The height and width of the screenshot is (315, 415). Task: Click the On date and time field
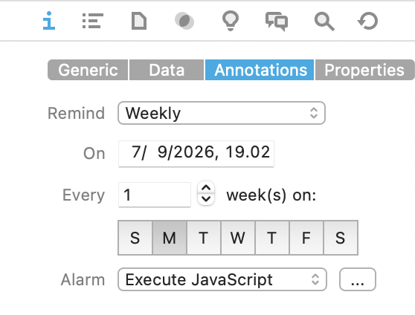pyautogui.click(x=196, y=154)
